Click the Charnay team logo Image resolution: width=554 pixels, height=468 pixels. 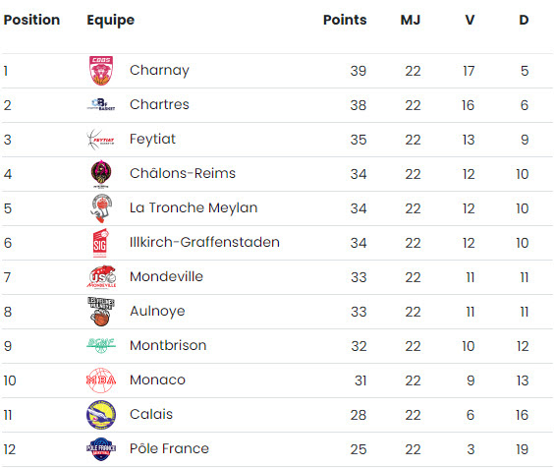tap(101, 71)
